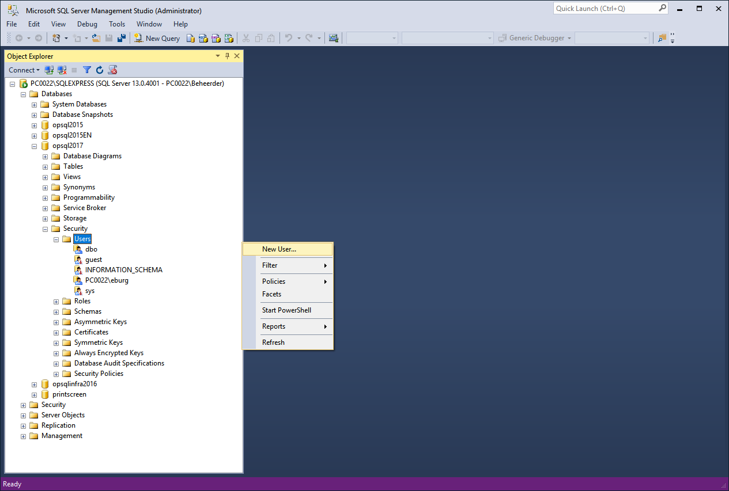Select the INFORMATION_SCHEMA user
Screen dimensions: 729x491
click(x=123, y=270)
